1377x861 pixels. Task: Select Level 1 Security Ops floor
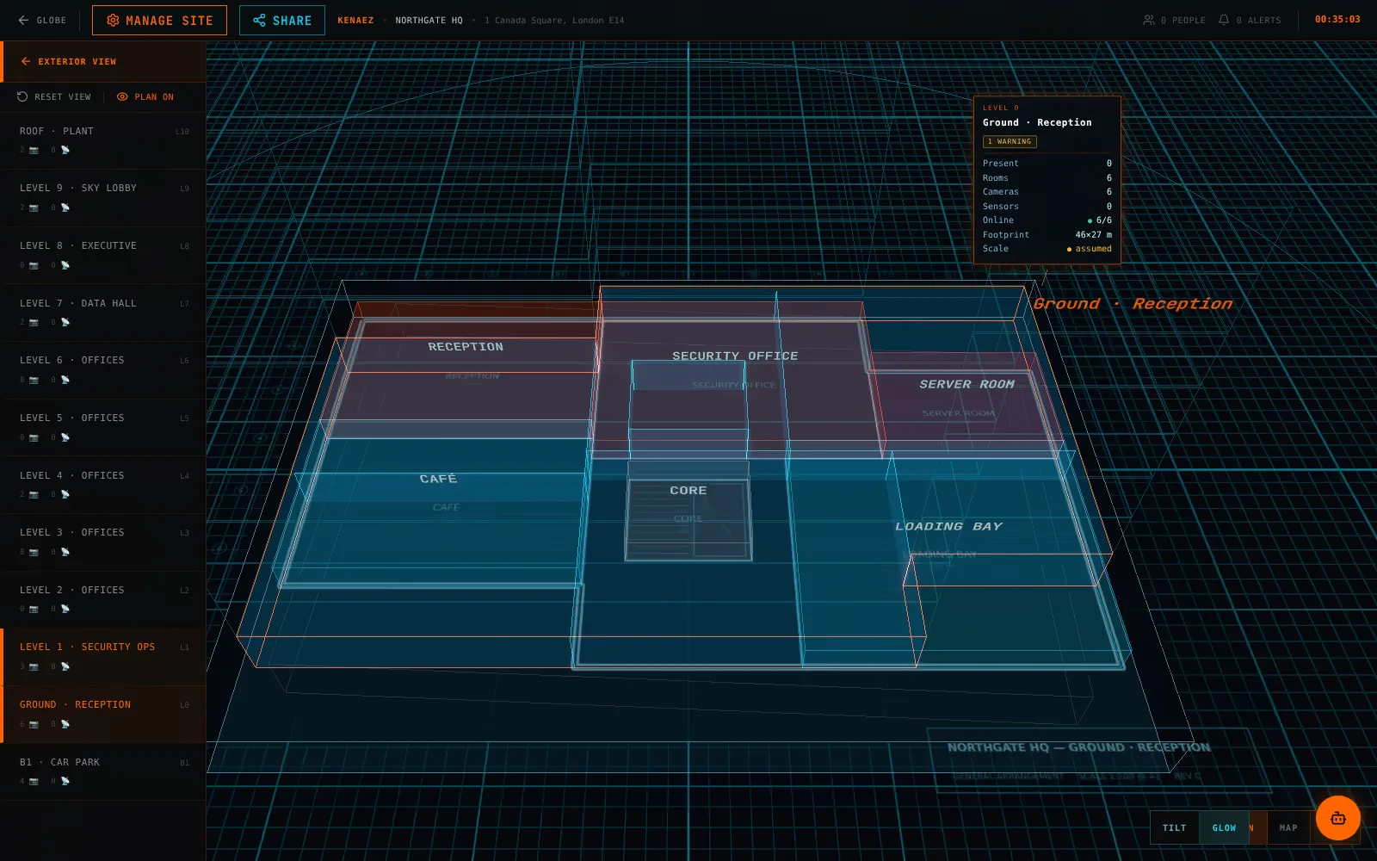click(x=103, y=657)
